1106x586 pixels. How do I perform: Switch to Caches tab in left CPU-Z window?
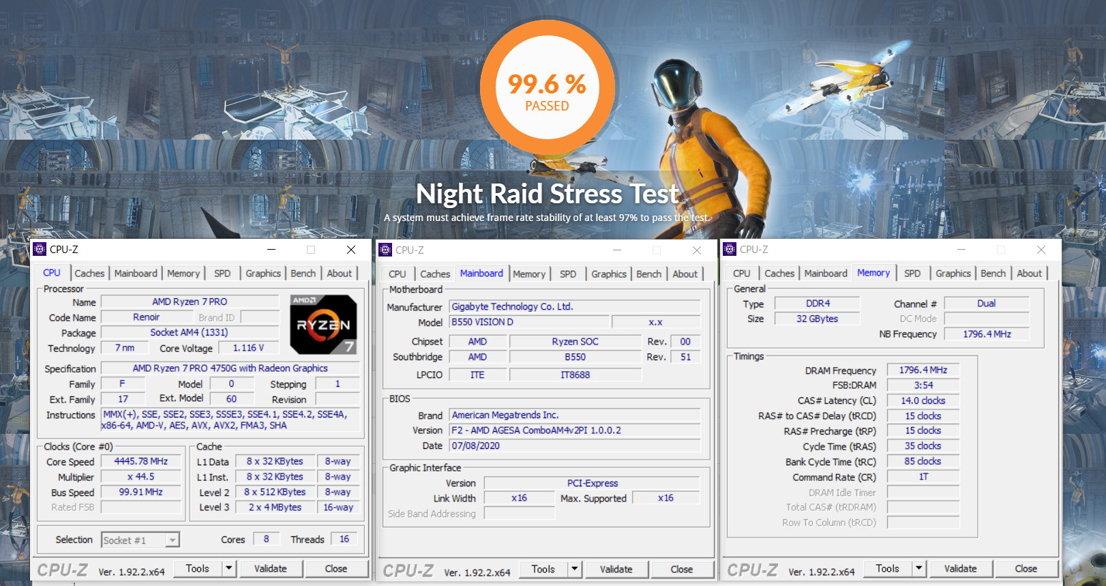point(89,273)
